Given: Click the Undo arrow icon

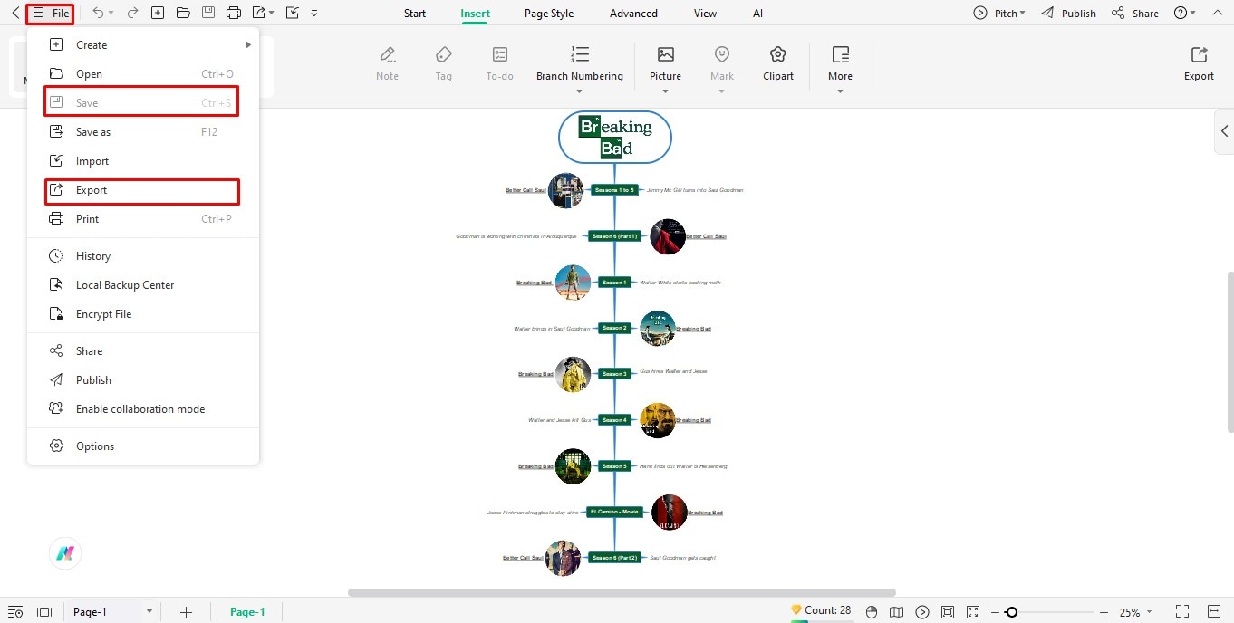Looking at the screenshot, I should pos(97,13).
